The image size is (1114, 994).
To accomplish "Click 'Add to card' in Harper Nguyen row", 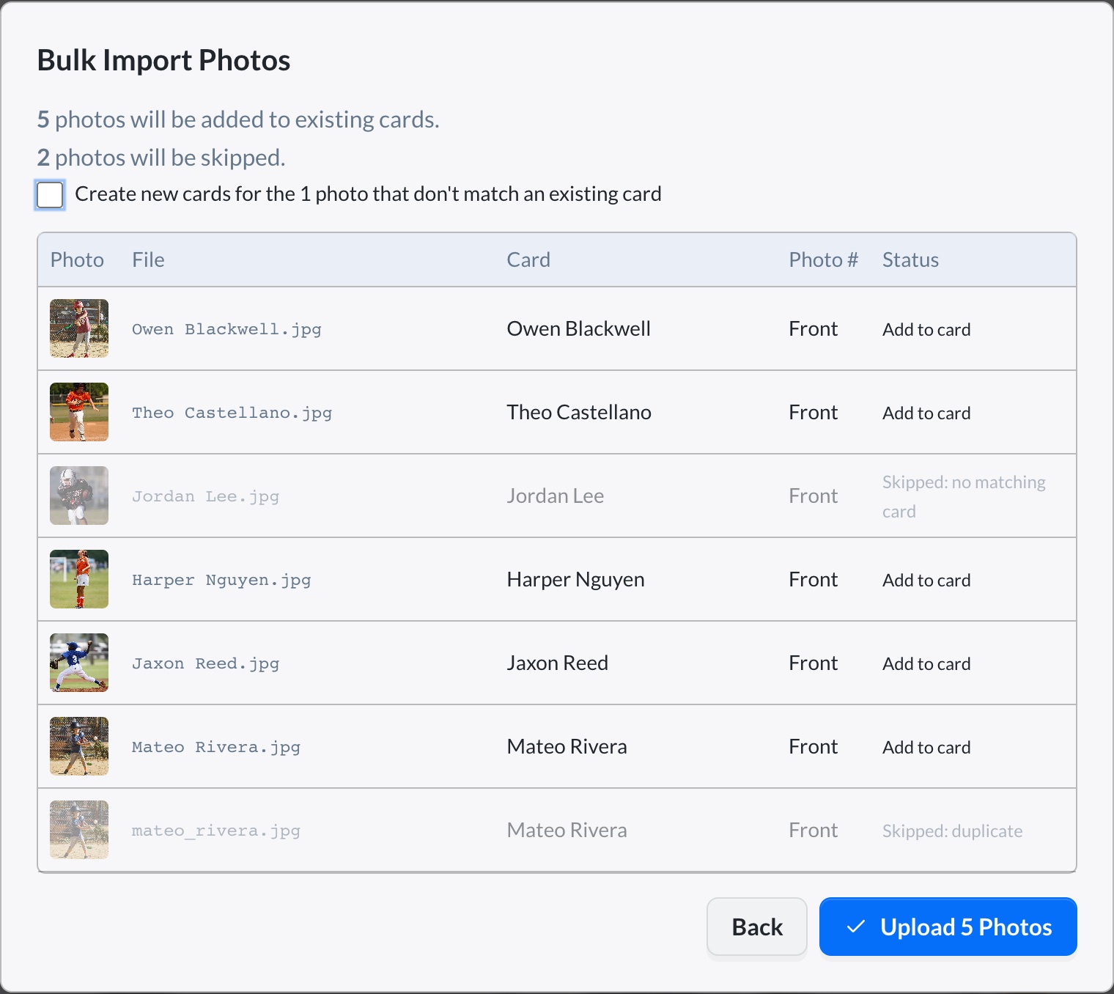I will (x=926, y=580).
